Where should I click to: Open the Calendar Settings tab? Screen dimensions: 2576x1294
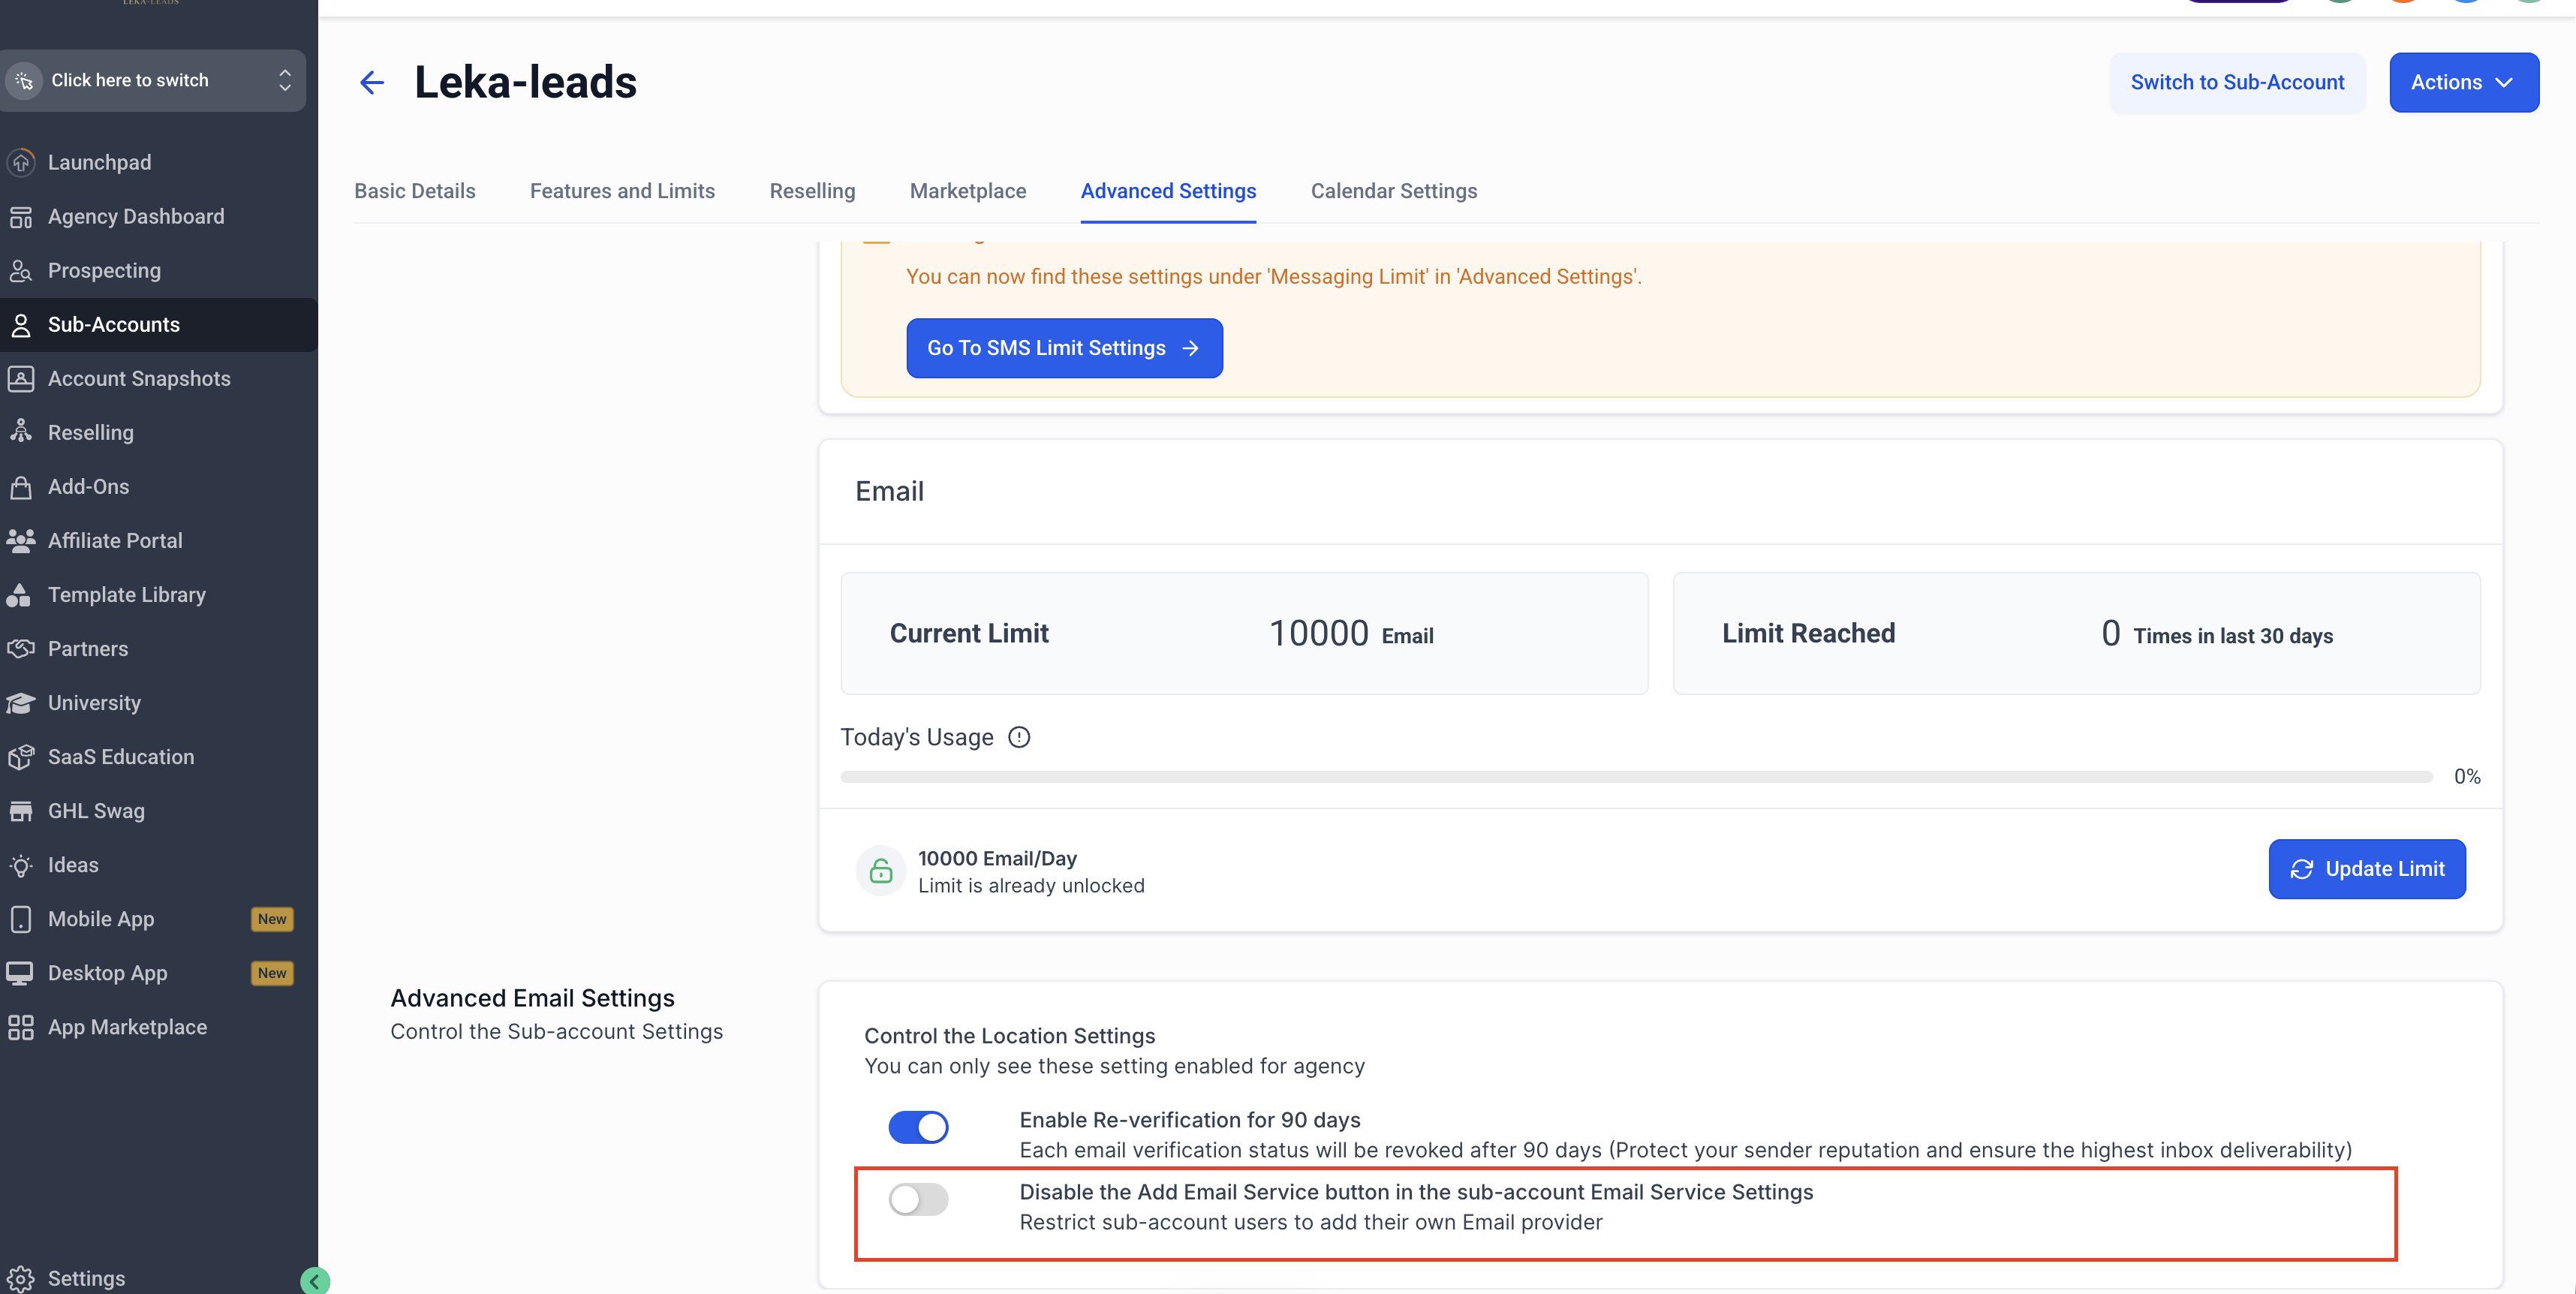pyautogui.click(x=1393, y=191)
